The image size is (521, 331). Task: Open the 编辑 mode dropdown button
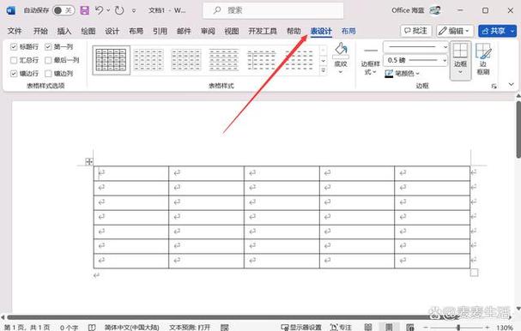(455, 31)
